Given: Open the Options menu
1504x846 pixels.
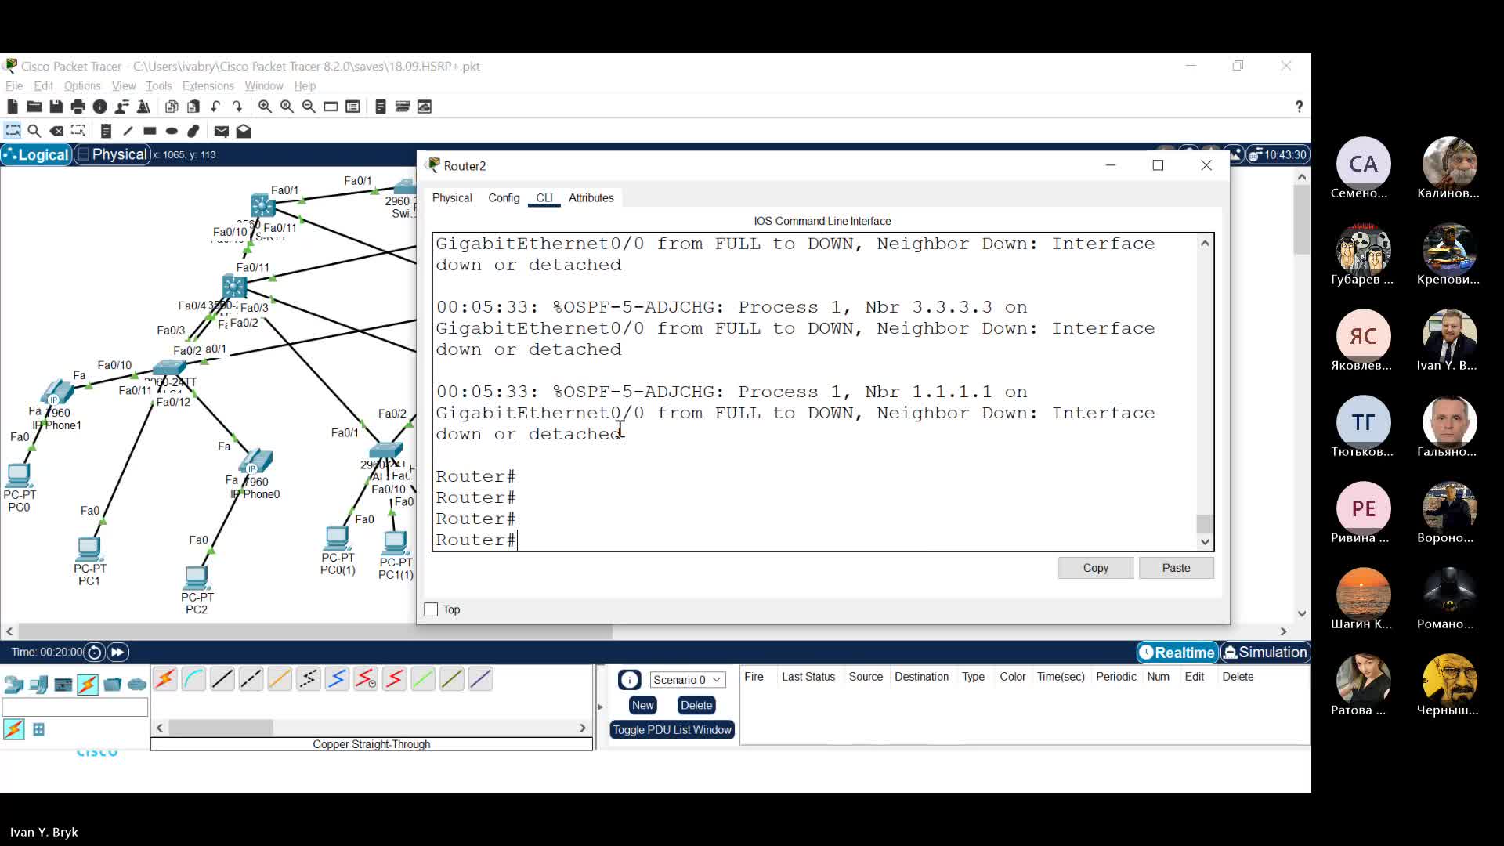Looking at the screenshot, I should click(82, 86).
